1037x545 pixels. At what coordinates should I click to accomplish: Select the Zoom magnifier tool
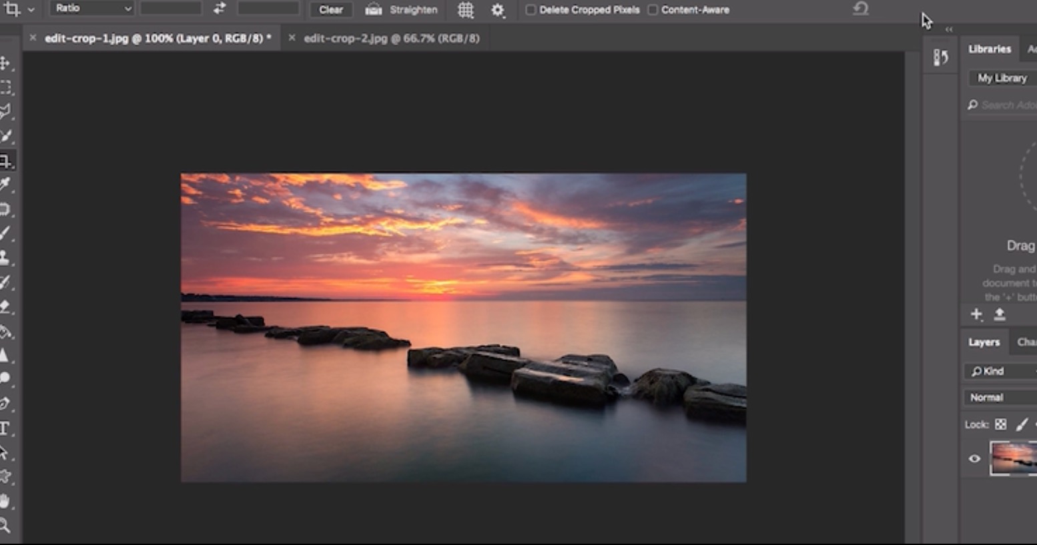pos(5,525)
